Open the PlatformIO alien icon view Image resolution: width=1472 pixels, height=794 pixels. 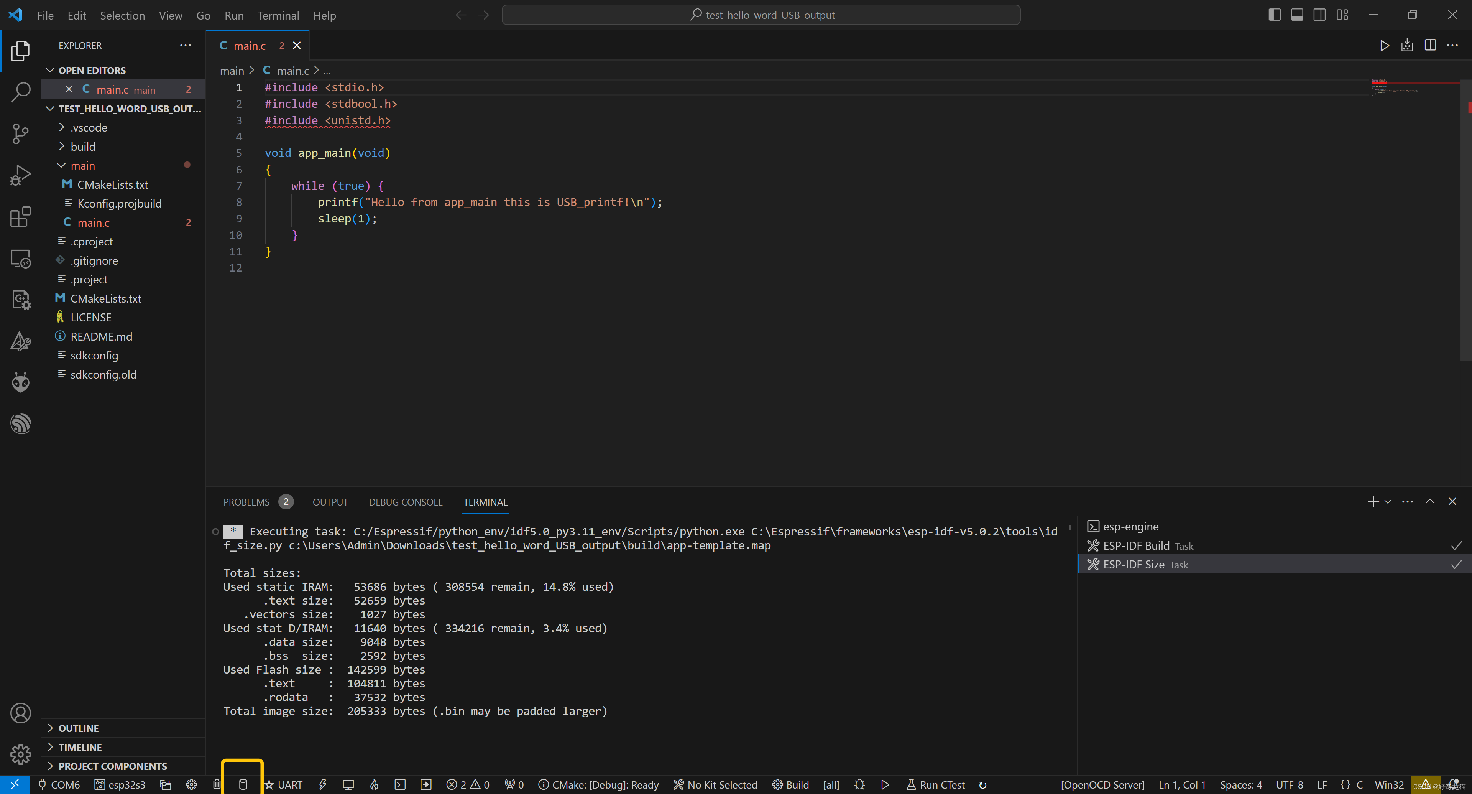pyautogui.click(x=21, y=382)
